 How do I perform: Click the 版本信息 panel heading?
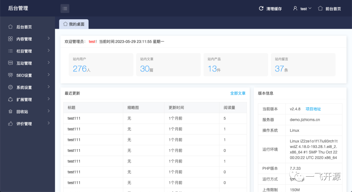266,93
